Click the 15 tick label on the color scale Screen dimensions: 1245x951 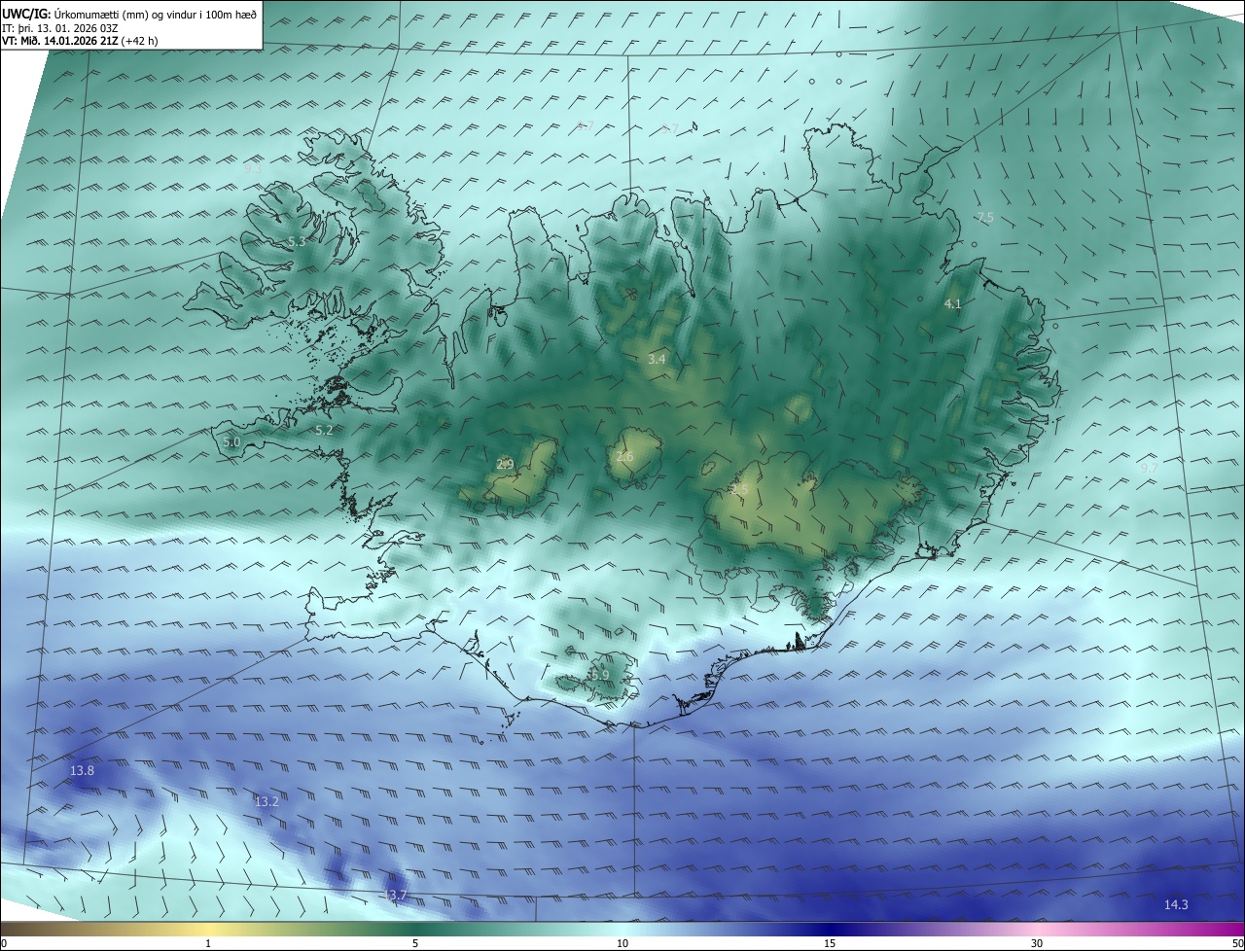tap(830, 943)
